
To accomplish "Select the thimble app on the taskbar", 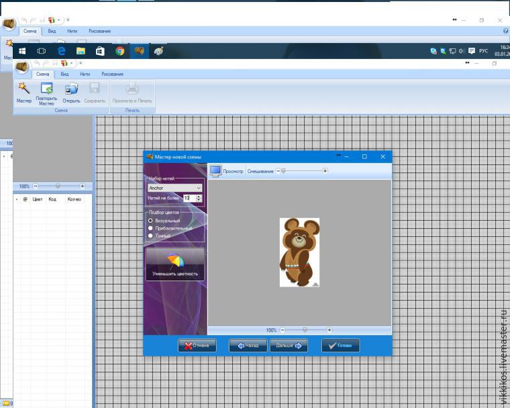I will [139, 51].
